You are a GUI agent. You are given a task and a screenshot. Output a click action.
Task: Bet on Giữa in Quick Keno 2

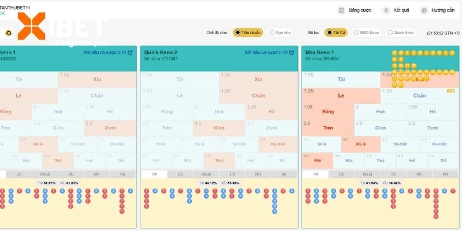(x=219, y=128)
